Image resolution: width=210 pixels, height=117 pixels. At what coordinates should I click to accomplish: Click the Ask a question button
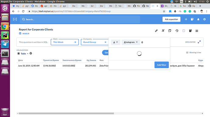171,19
